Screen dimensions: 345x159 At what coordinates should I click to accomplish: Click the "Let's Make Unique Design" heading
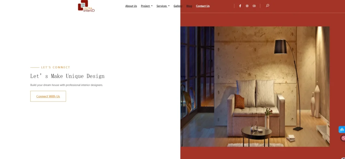point(67,76)
